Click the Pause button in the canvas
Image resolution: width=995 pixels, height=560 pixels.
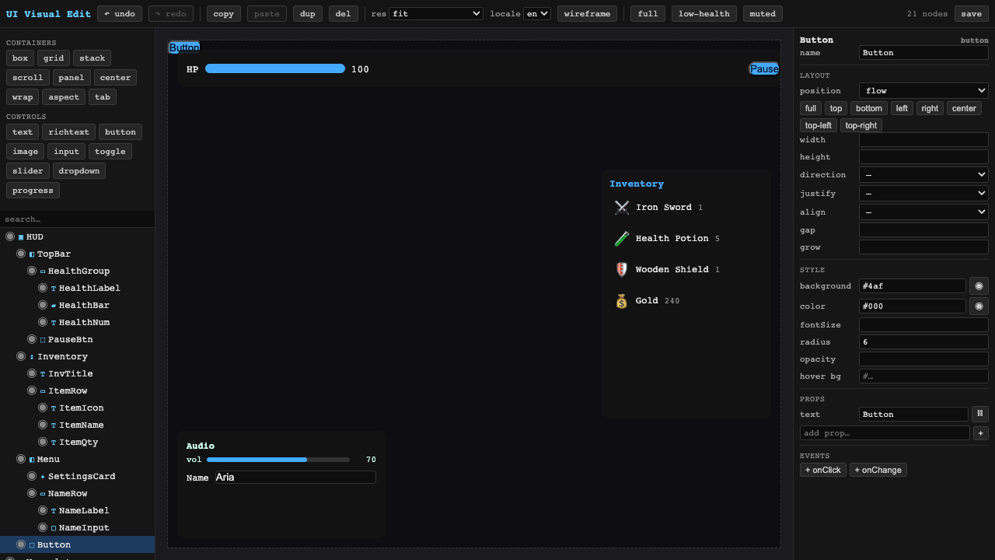tap(764, 68)
